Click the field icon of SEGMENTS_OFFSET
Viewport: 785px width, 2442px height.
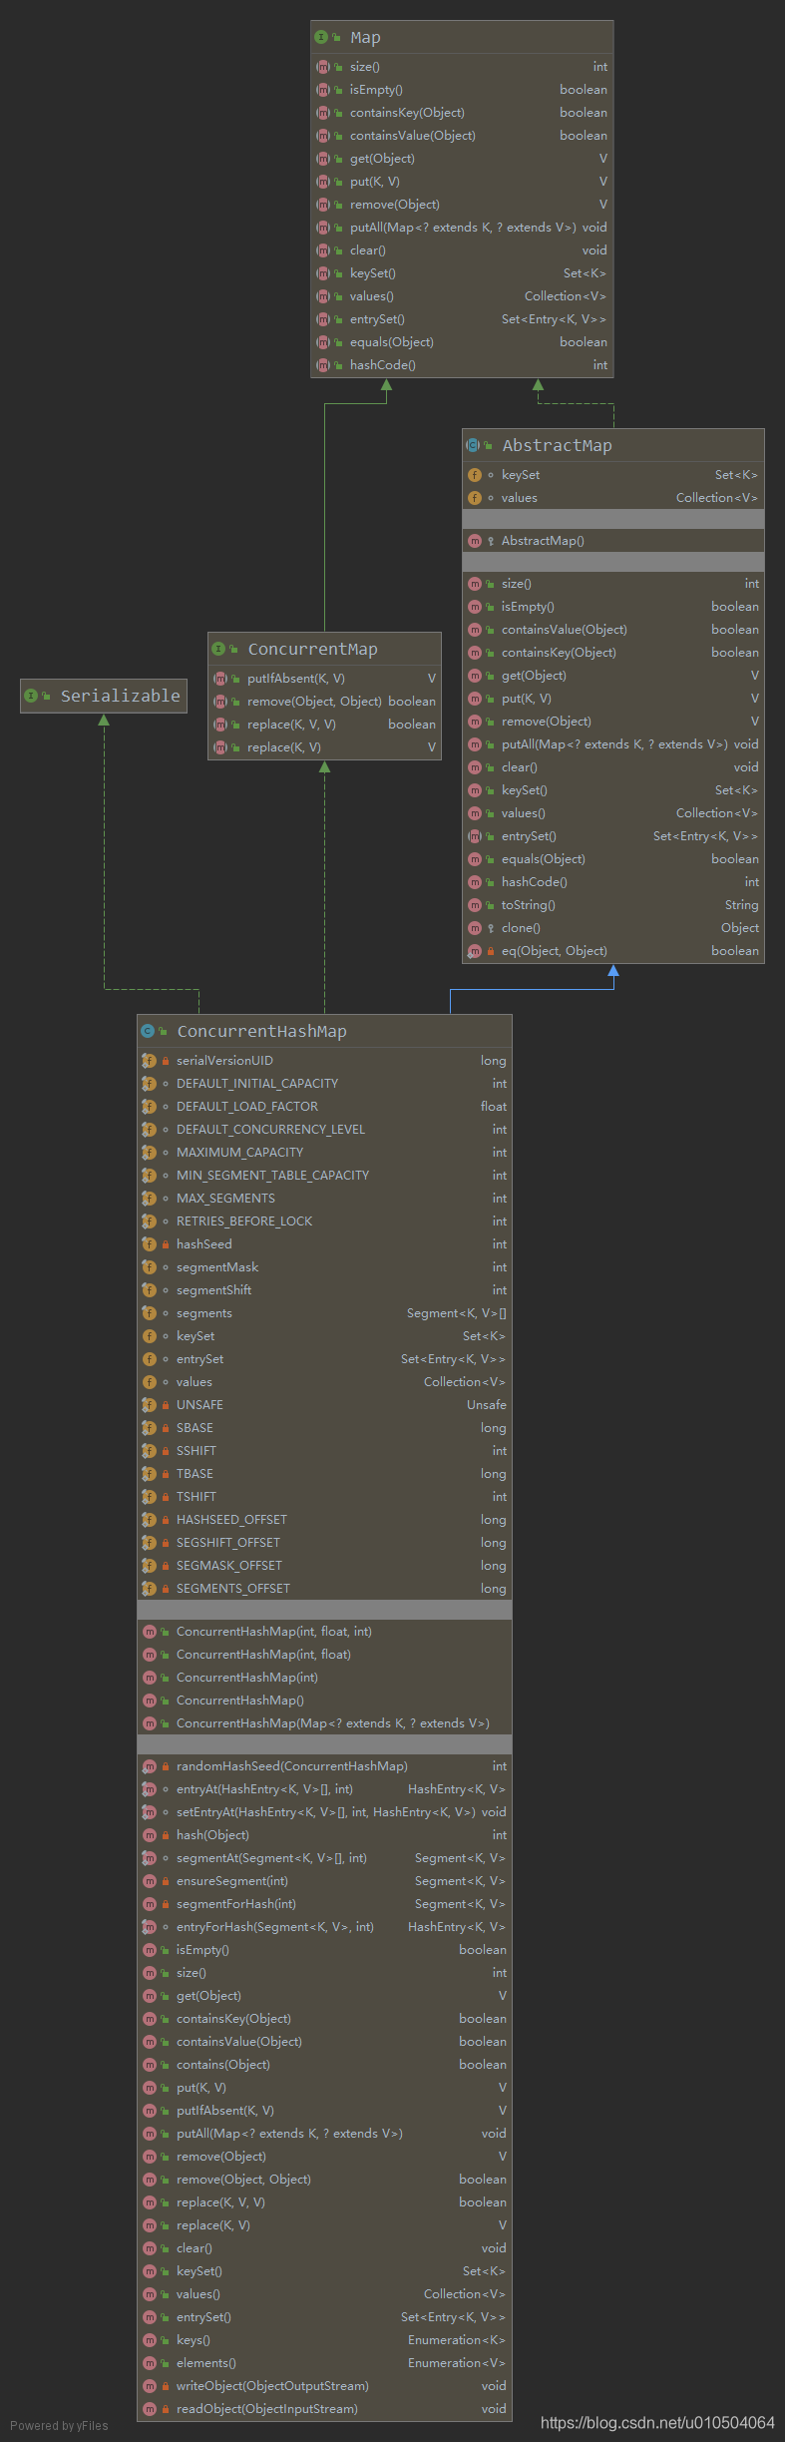pyautogui.click(x=150, y=1589)
